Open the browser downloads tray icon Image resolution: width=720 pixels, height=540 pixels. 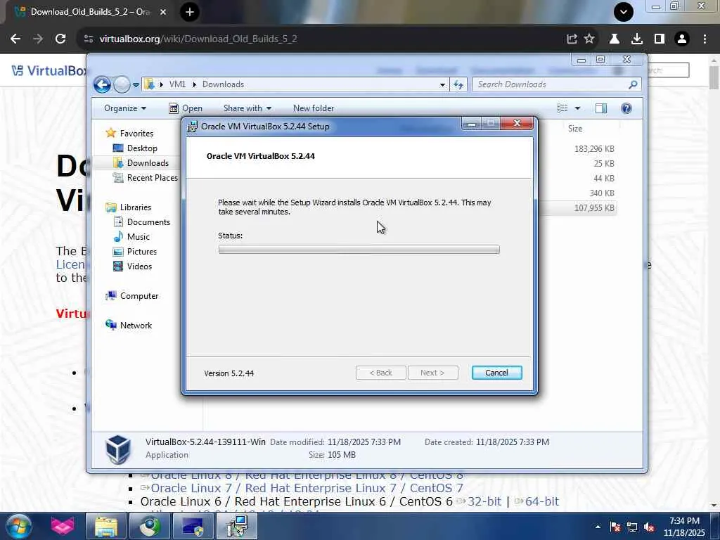(x=637, y=39)
